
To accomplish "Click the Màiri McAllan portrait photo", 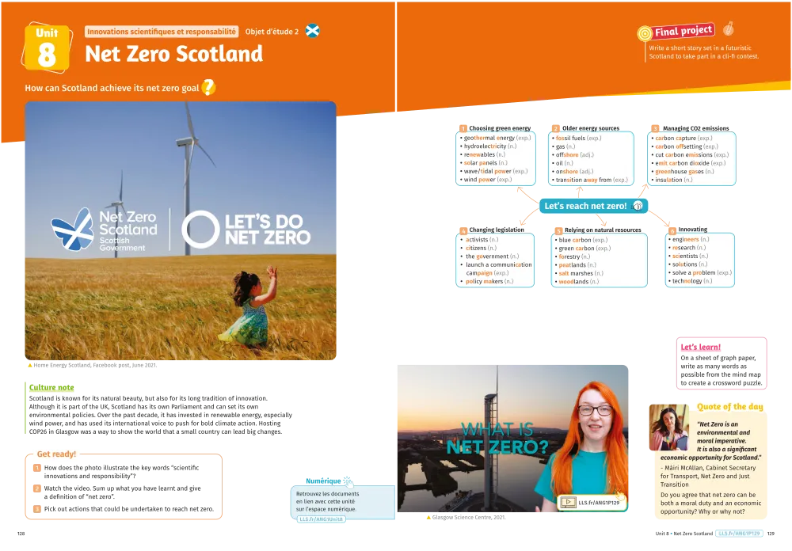I will click(x=668, y=427).
